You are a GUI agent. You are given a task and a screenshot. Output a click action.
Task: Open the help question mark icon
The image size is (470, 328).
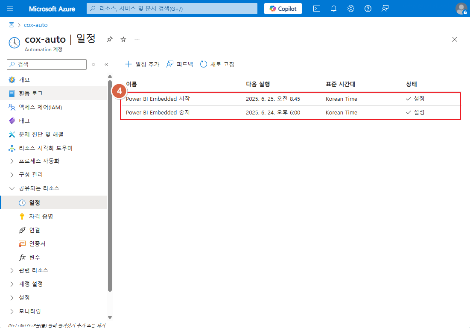pyautogui.click(x=368, y=9)
